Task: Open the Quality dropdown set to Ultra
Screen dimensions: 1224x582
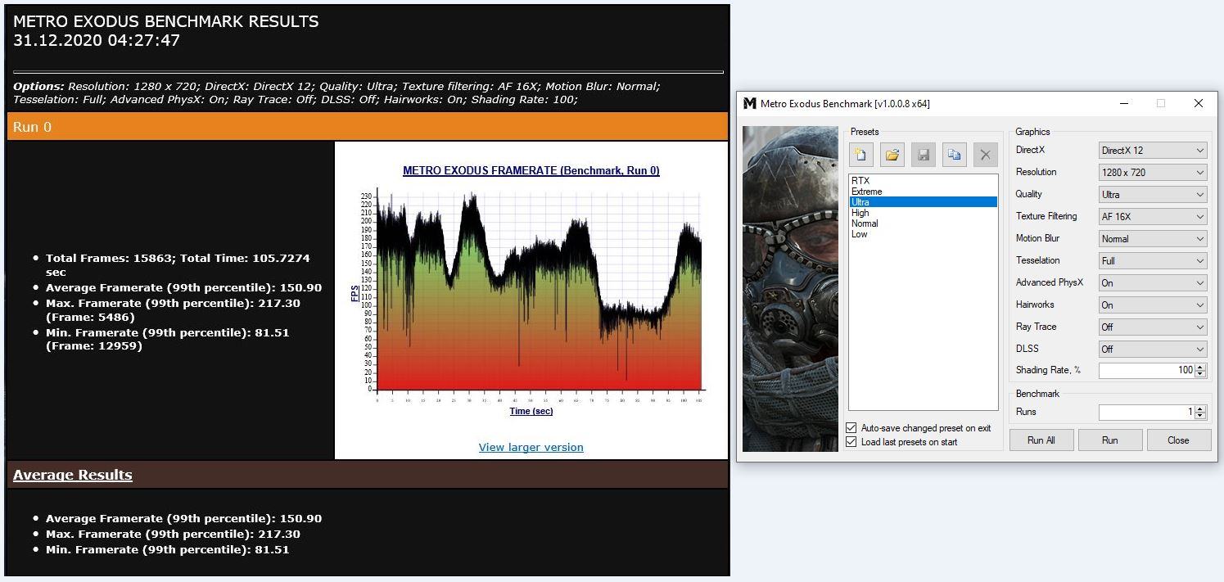Action: 1153,195
